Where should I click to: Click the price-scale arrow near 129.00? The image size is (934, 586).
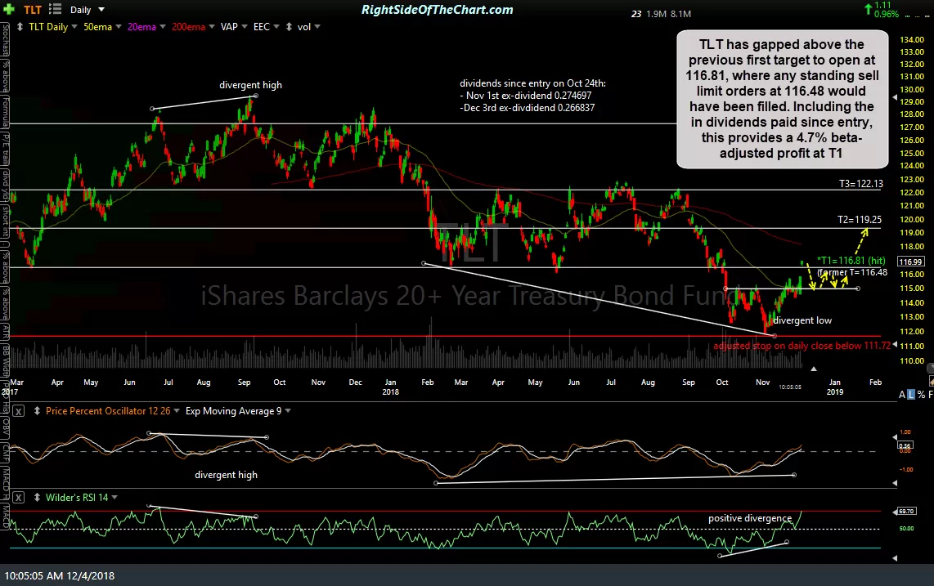tap(895, 97)
